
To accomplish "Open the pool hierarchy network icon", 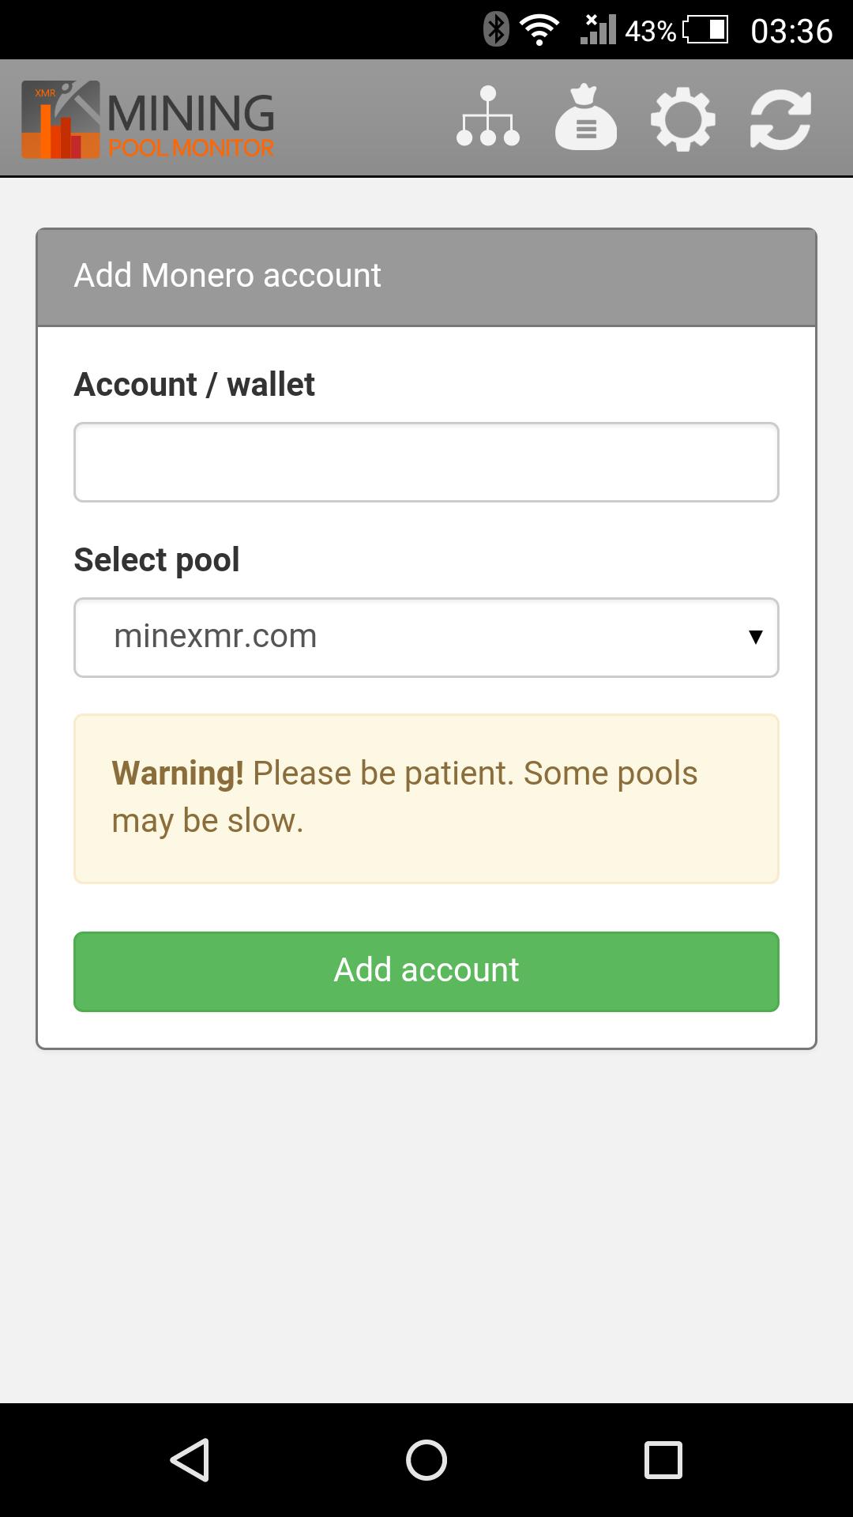I will [488, 117].
